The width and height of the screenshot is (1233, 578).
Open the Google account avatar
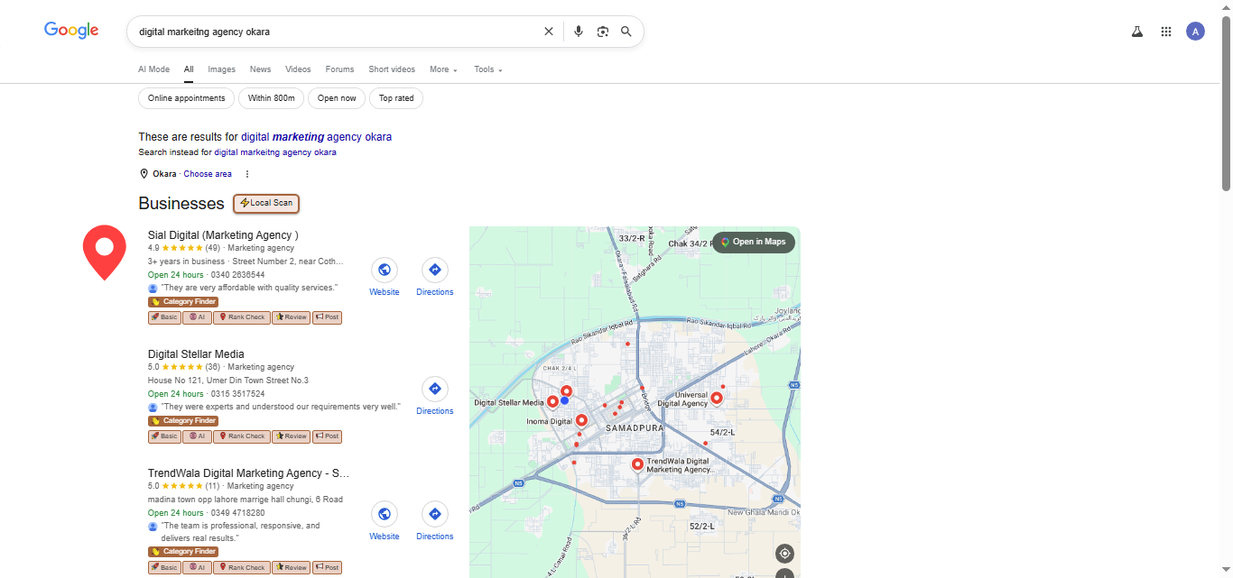(x=1195, y=32)
